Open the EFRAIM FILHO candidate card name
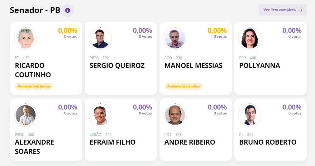Screen dimensions: 315x166 (112, 142)
